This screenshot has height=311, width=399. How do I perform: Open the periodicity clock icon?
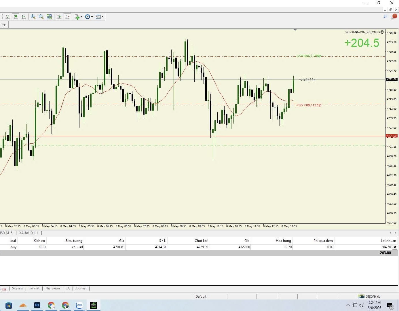coord(88,17)
